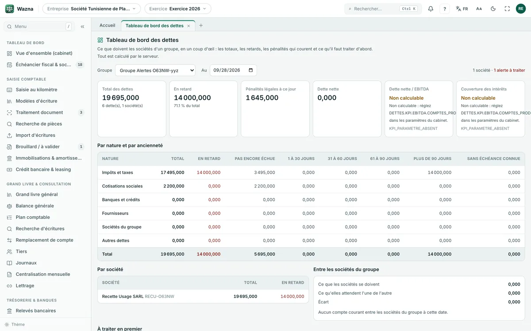The height and width of the screenshot is (331, 531).
Task: Click Total row value 19 695,000
Action: [x=173, y=254]
